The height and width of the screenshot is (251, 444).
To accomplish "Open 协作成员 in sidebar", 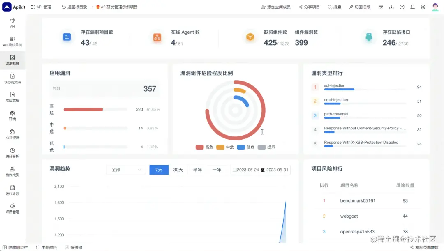I will pos(12,171).
